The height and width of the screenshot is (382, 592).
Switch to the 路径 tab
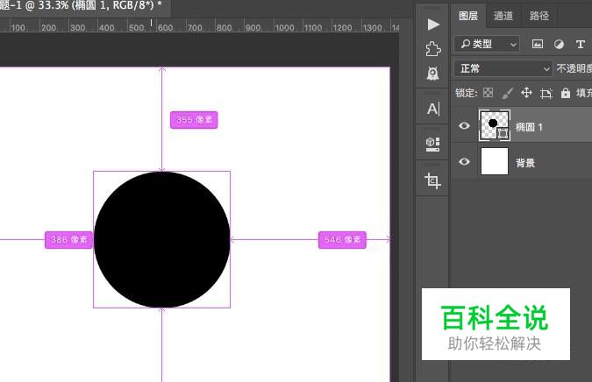(539, 16)
